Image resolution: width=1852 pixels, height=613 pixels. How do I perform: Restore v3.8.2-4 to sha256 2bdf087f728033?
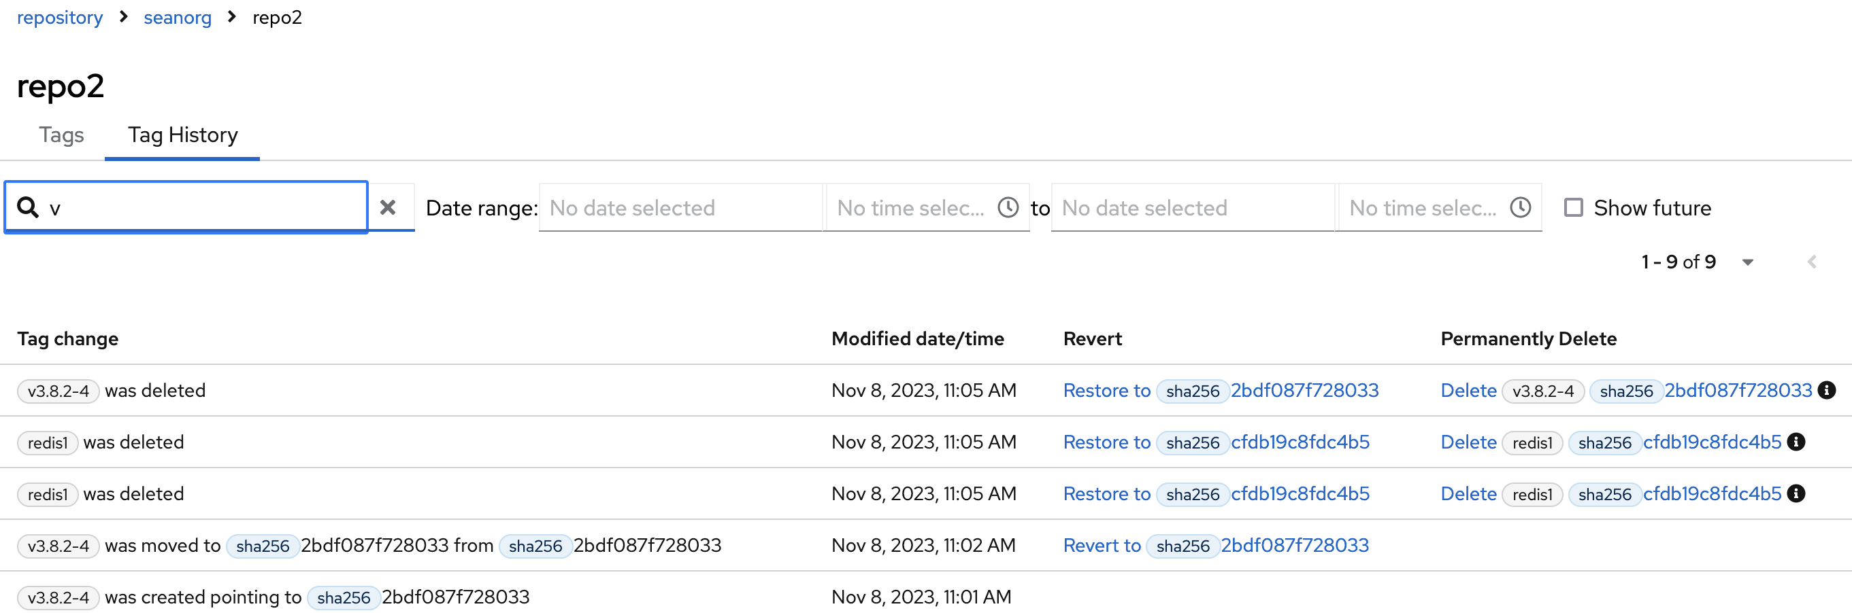click(1106, 391)
